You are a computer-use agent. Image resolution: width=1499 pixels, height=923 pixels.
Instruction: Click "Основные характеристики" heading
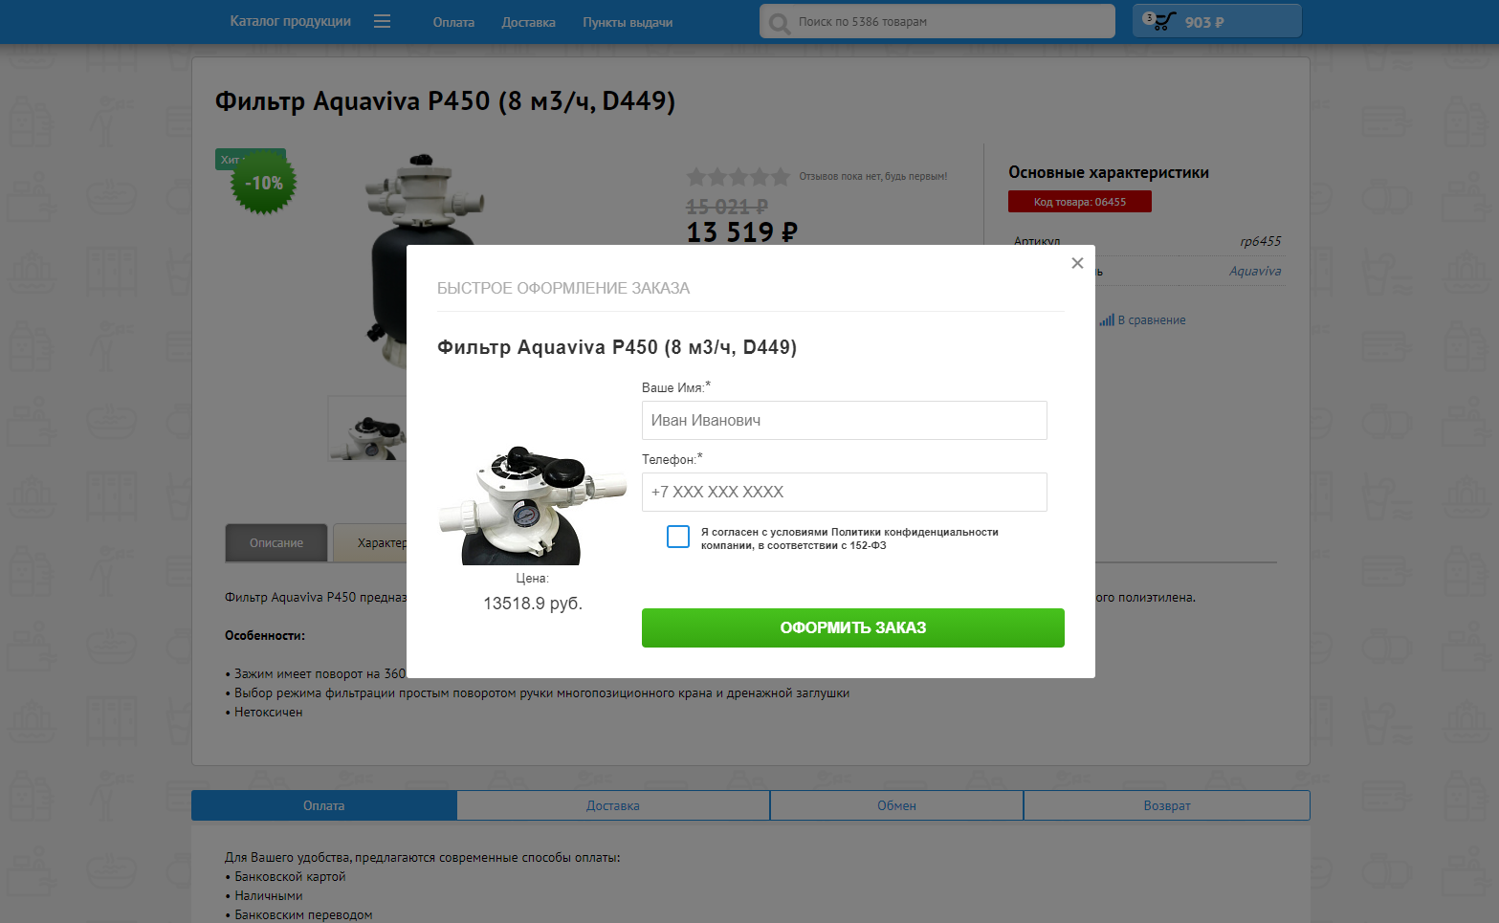[x=1109, y=172]
